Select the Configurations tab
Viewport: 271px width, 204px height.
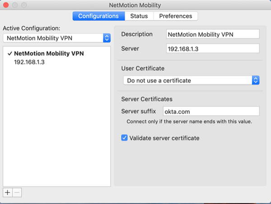click(x=98, y=16)
